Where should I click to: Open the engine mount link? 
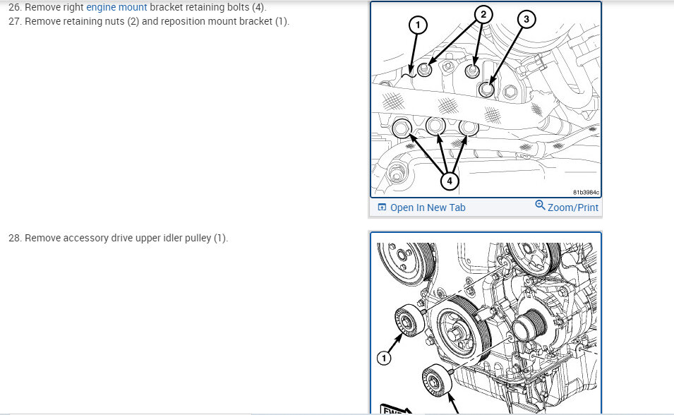pyautogui.click(x=116, y=7)
